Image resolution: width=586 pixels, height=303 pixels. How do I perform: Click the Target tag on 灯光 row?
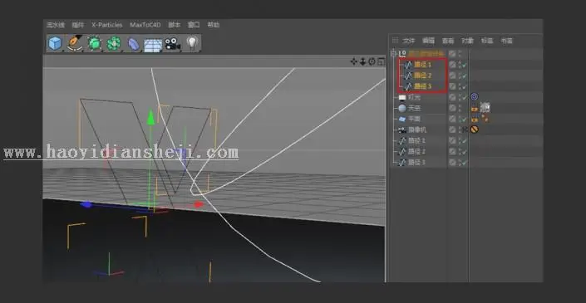pos(475,97)
